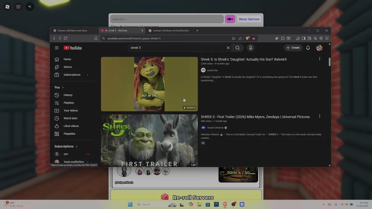Open more options for the Shorts result
Screen dimensions: 372x209
click(320, 59)
